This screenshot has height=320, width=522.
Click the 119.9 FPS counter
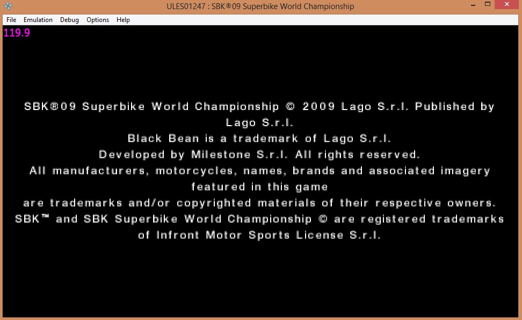pos(17,33)
